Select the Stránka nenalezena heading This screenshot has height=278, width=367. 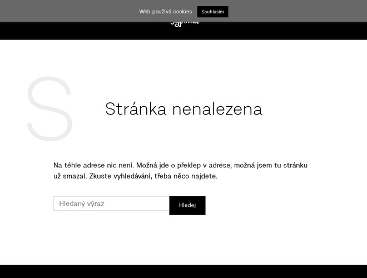tap(183, 109)
